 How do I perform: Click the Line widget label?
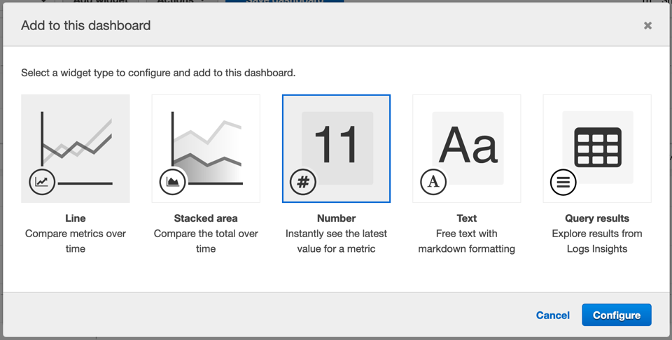coord(76,218)
